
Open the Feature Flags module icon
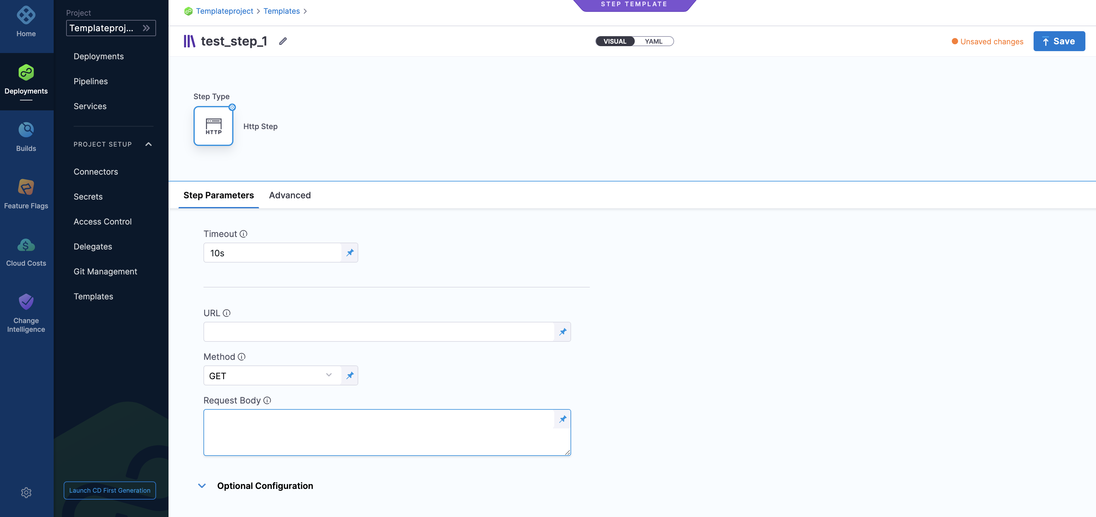[x=26, y=187]
